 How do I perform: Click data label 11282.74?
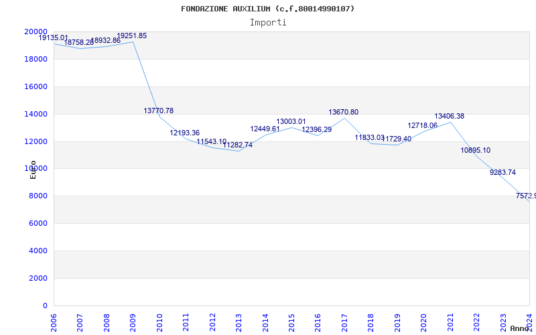238,145
